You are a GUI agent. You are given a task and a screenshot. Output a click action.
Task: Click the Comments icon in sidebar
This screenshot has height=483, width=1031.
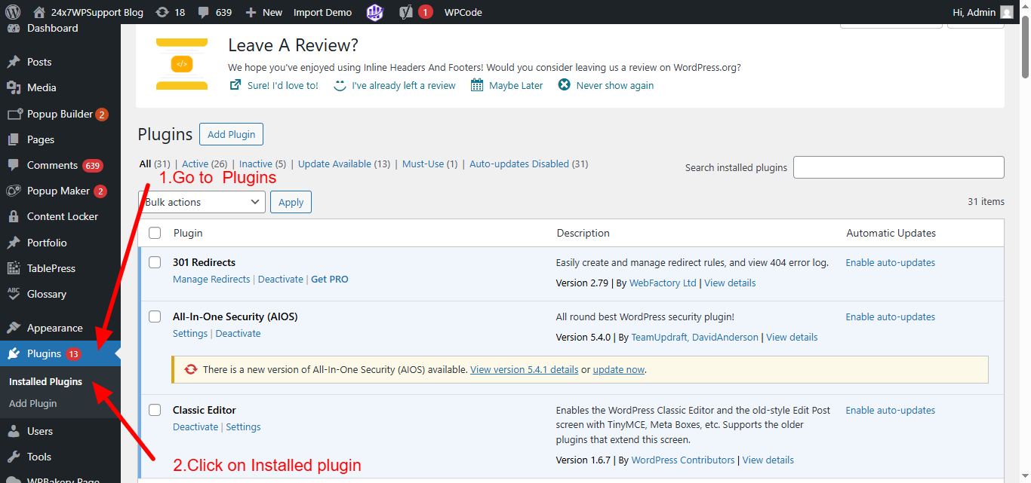point(14,165)
